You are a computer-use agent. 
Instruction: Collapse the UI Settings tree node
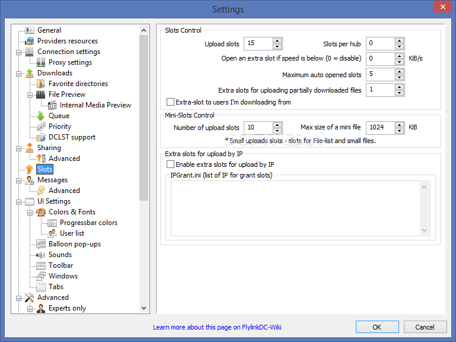pyautogui.click(x=18, y=202)
